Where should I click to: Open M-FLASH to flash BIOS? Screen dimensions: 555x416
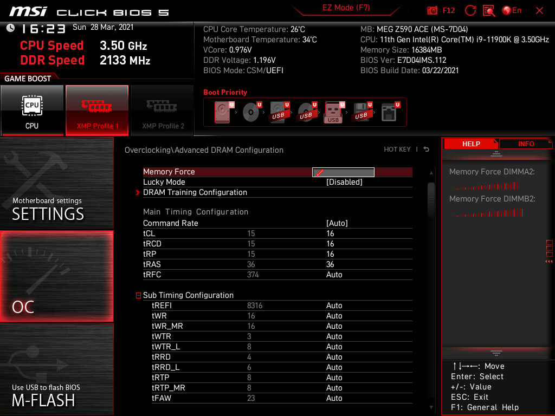56,369
